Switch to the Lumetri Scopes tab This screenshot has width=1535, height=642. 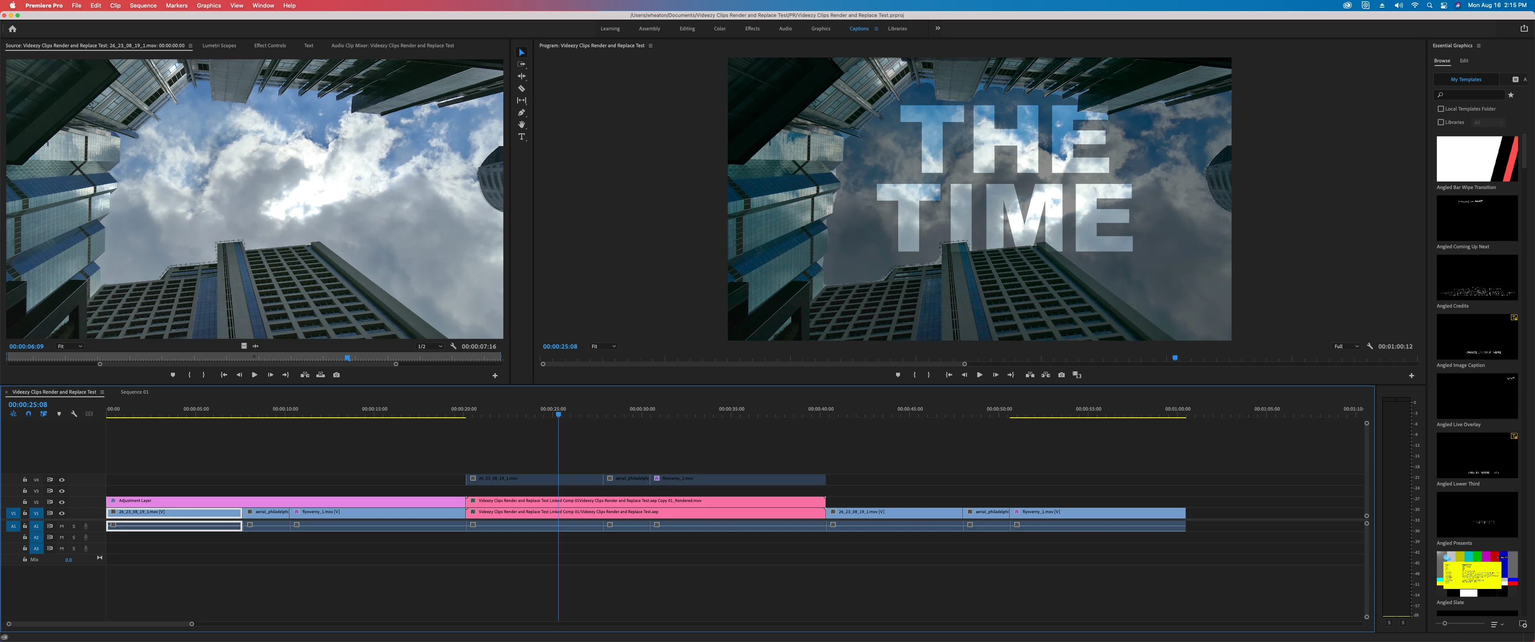219,45
